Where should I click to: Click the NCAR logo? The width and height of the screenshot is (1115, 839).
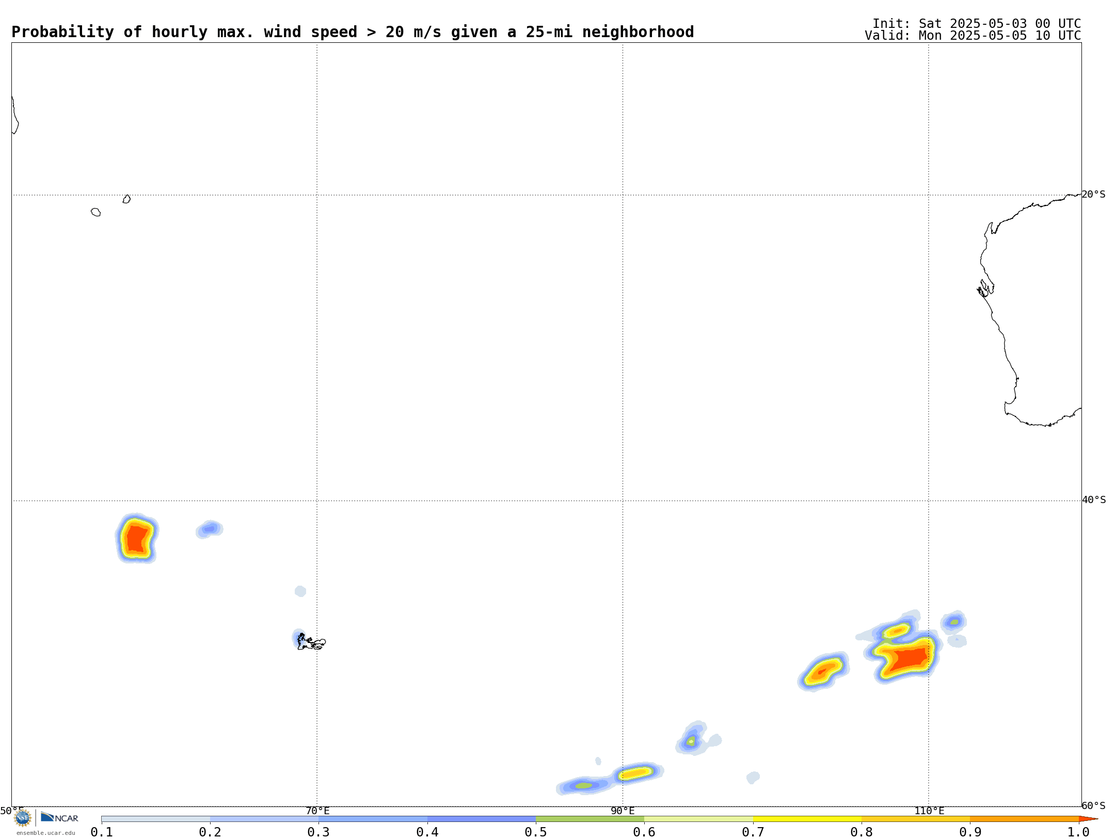(x=59, y=817)
